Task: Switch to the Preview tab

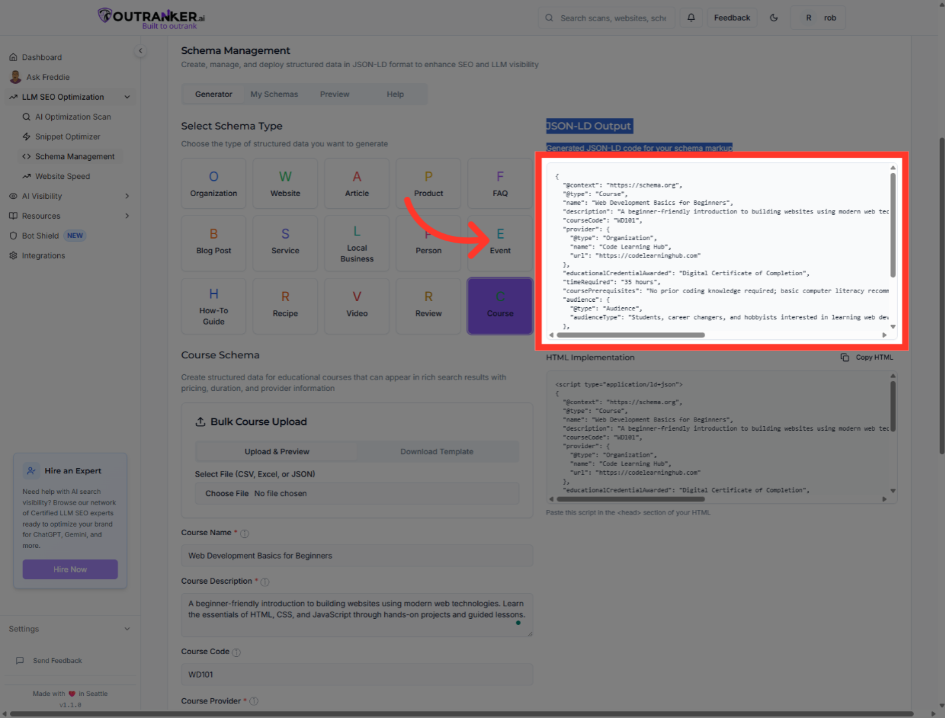Action: click(334, 94)
